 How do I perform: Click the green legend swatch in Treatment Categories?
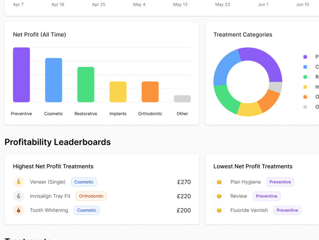click(305, 77)
